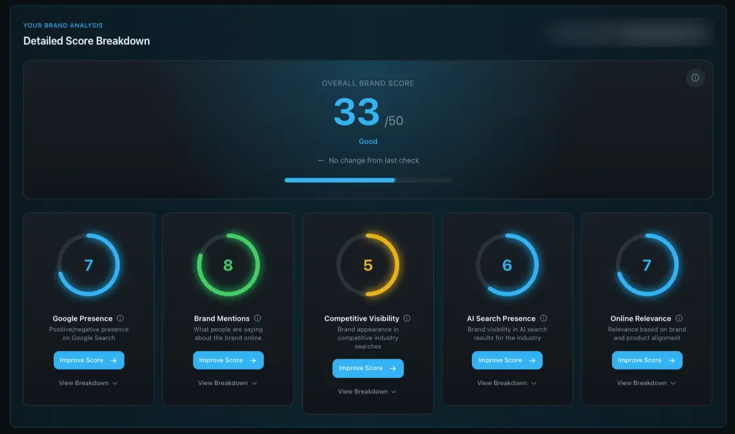Click 'Brand appearance in competitive industry searches' text
The width and height of the screenshot is (735, 434).
pos(368,338)
